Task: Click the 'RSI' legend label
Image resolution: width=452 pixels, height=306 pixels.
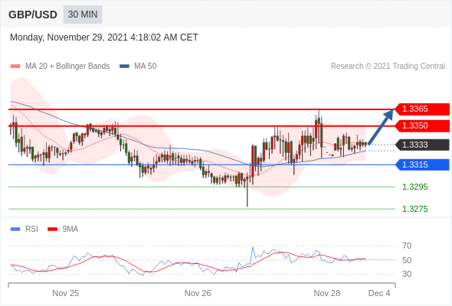Action: click(31, 229)
